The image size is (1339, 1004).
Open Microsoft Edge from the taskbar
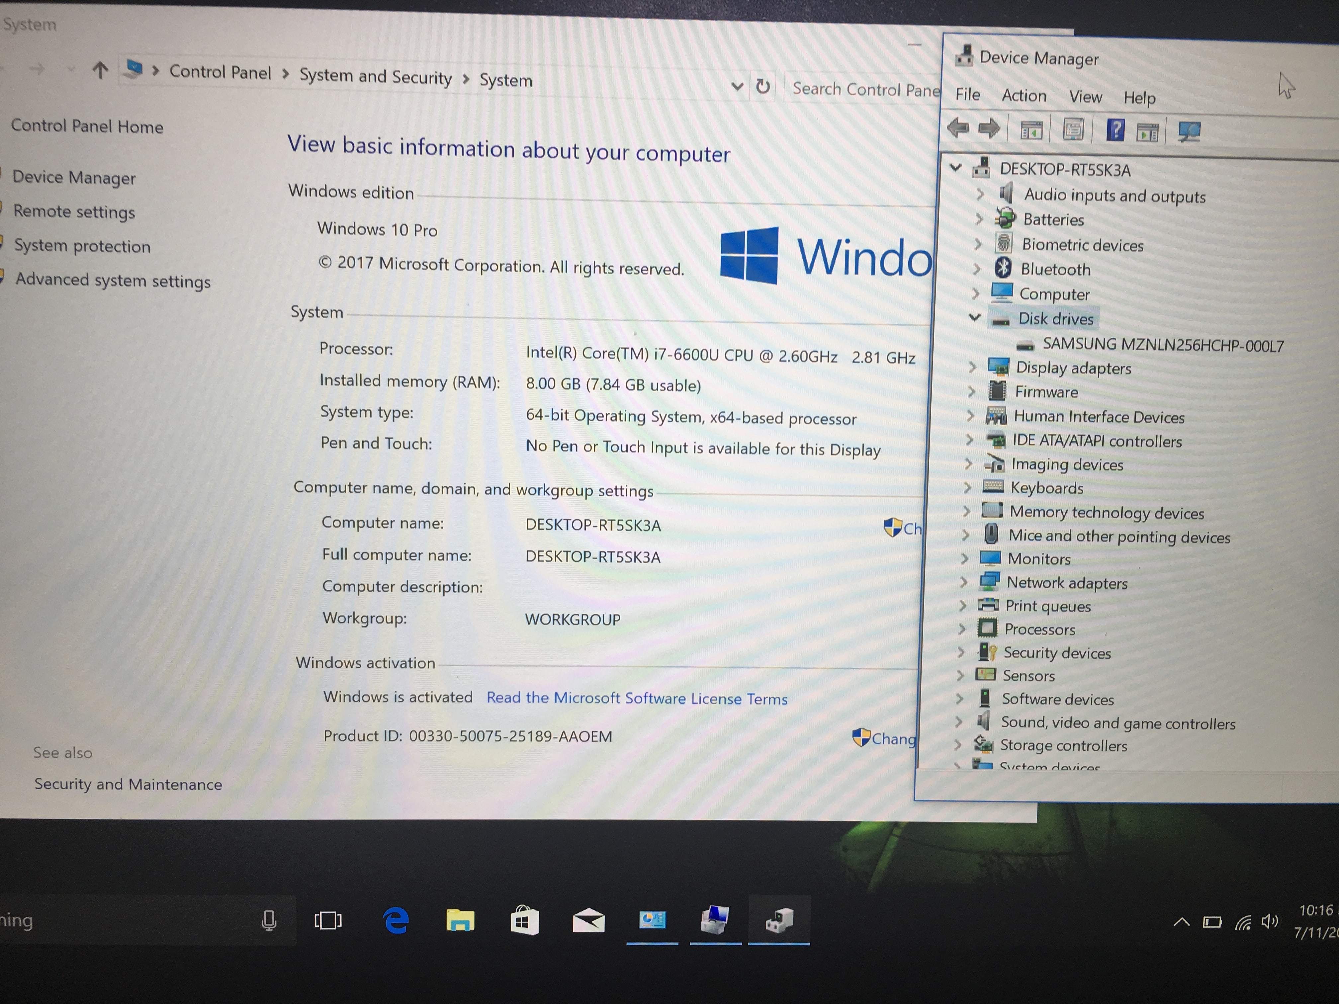pos(396,920)
